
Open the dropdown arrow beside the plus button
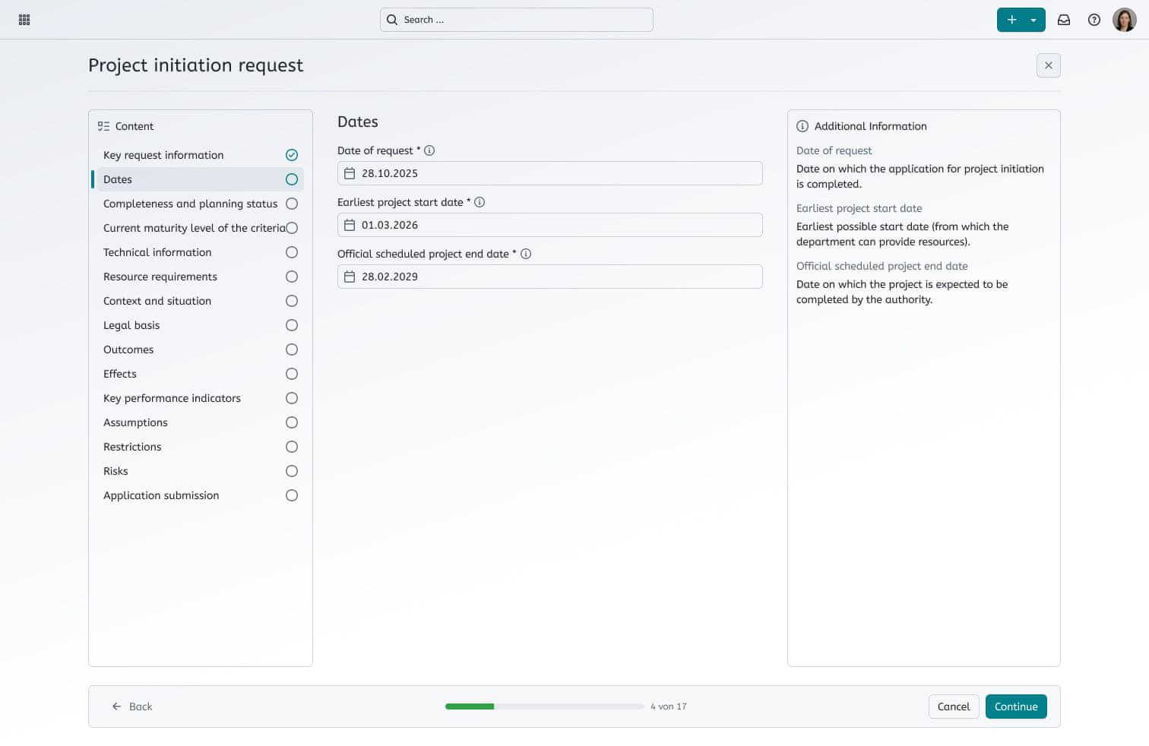1033,20
